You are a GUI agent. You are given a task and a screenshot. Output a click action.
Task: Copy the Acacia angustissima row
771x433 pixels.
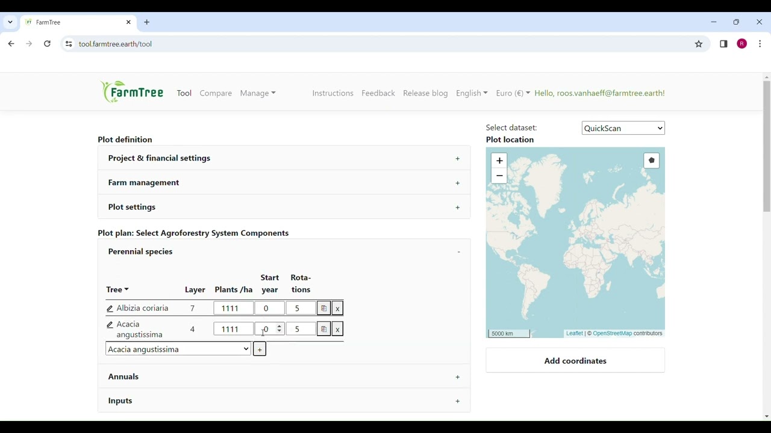point(323,329)
